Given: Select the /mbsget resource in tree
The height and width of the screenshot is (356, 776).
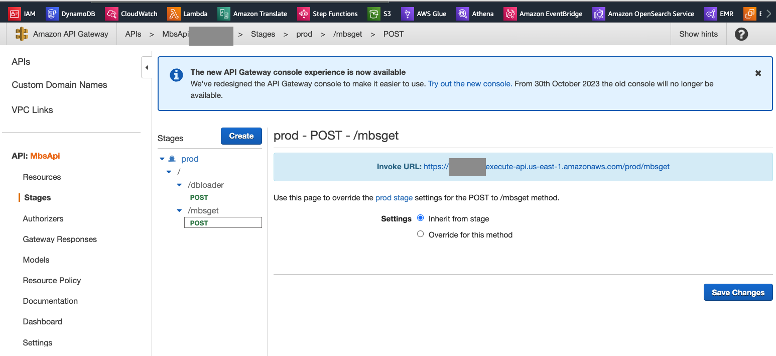Looking at the screenshot, I should tap(203, 210).
